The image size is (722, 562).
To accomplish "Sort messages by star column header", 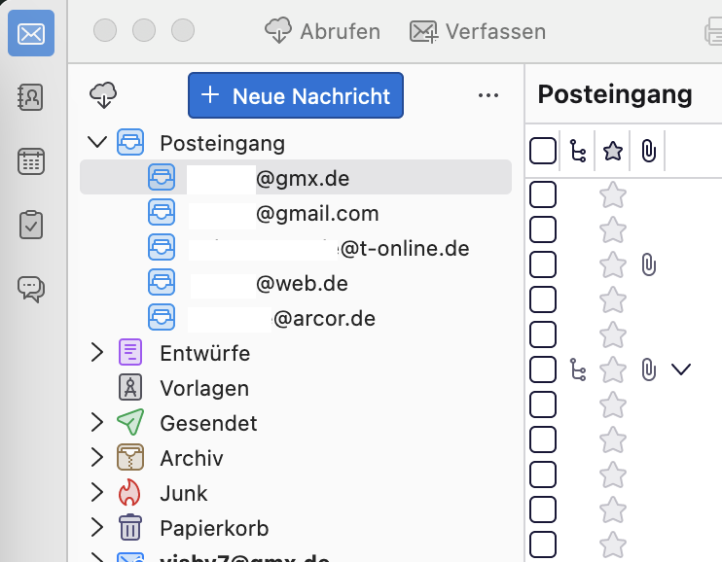I will pyautogui.click(x=612, y=151).
